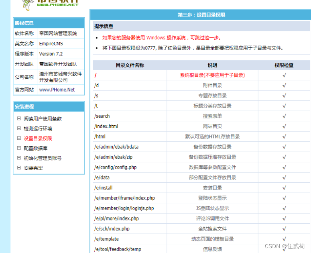Click the box icon beside 安装完毕
This screenshot has height=253, width=311.
click(x=19, y=168)
